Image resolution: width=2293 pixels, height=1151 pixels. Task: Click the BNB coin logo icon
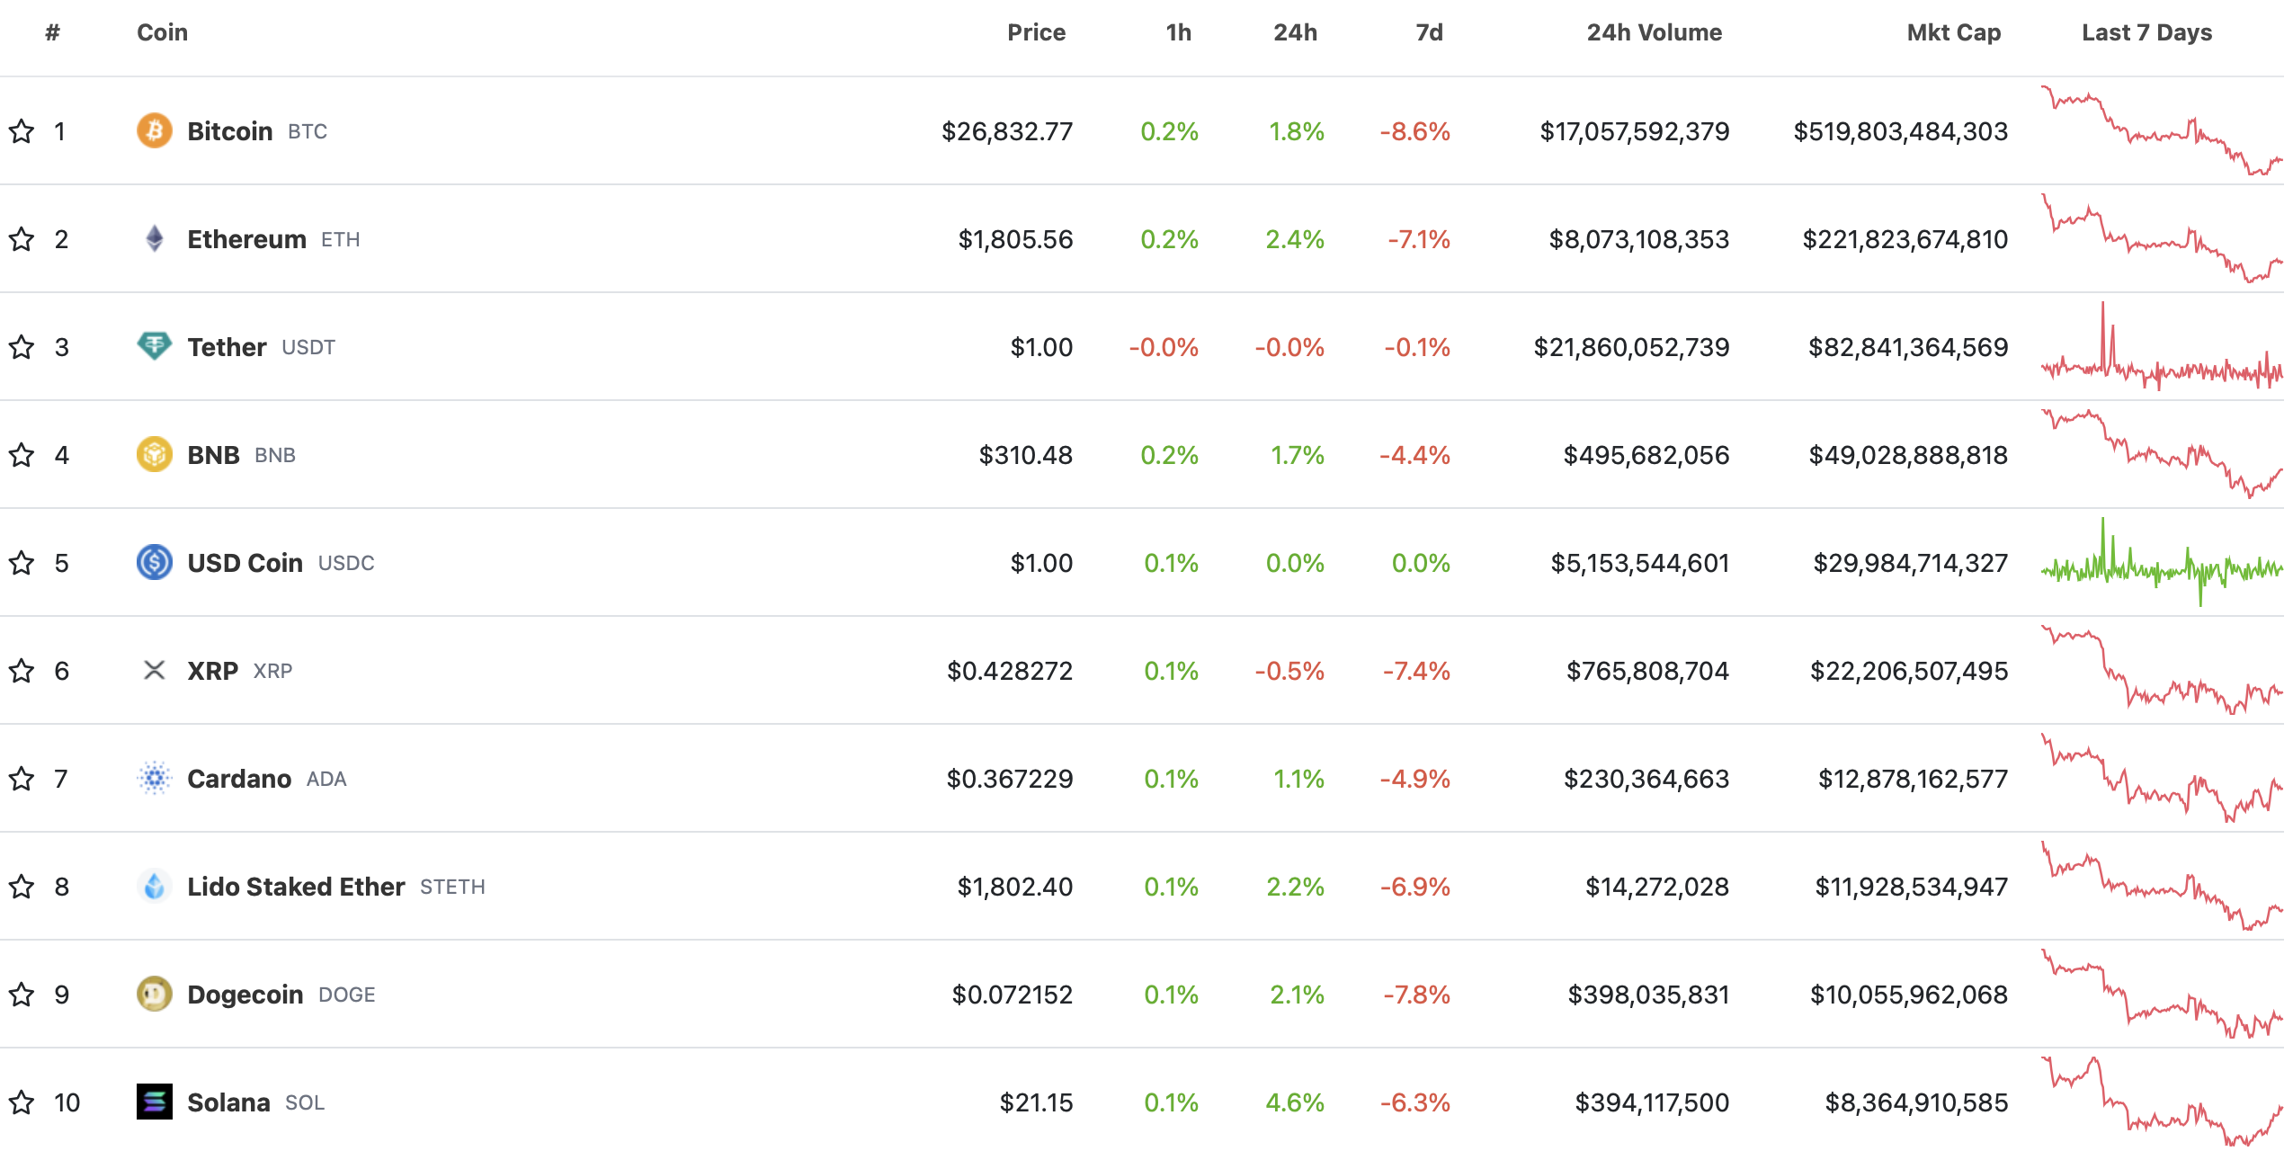pyautogui.click(x=154, y=454)
